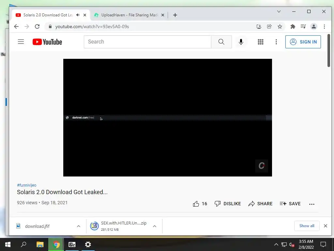Open Chrome's three-dot customize menu
This screenshot has height=251, width=334.
324,26
